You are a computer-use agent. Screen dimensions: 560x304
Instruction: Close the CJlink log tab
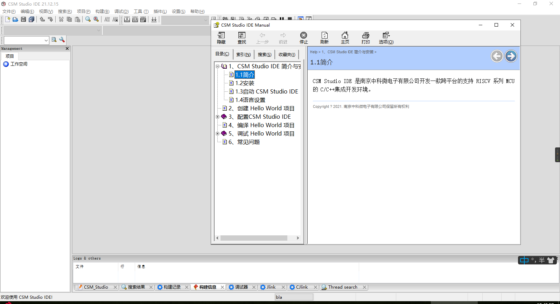click(x=315, y=287)
